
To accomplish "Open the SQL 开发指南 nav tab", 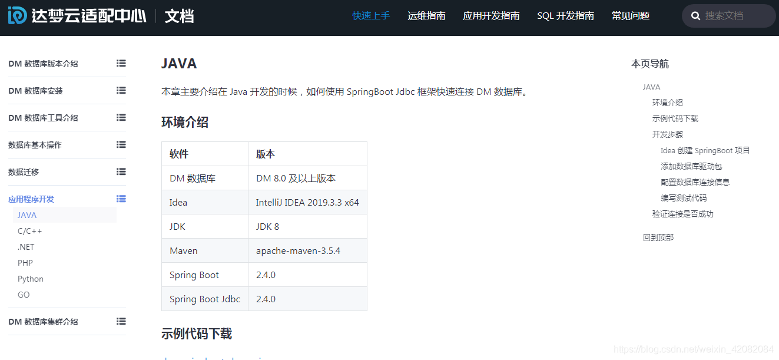I will click(565, 16).
